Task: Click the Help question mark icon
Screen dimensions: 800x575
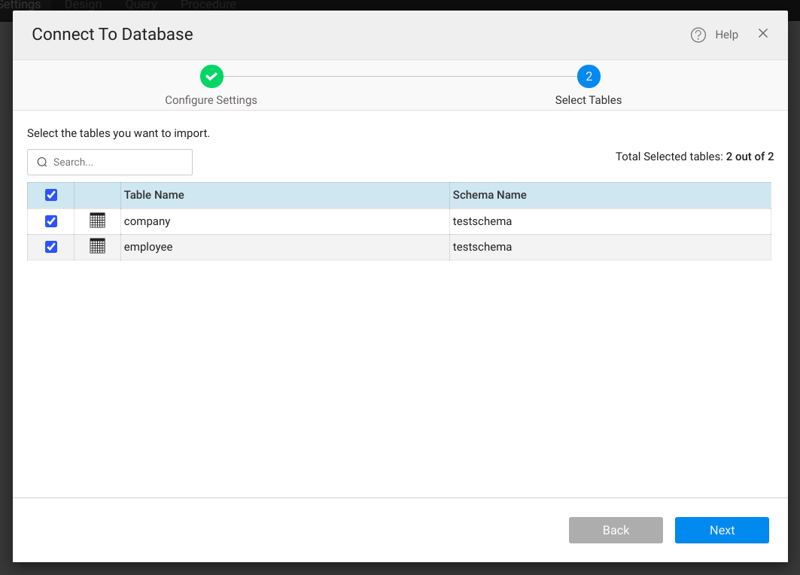Action: point(698,35)
